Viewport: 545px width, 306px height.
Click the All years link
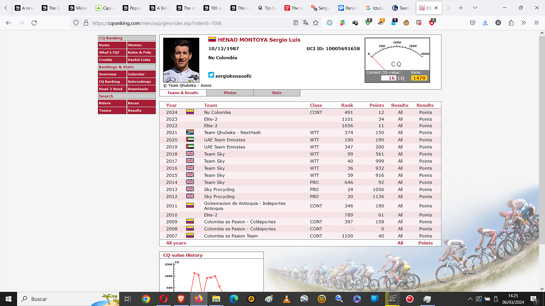tap(176, 243)
